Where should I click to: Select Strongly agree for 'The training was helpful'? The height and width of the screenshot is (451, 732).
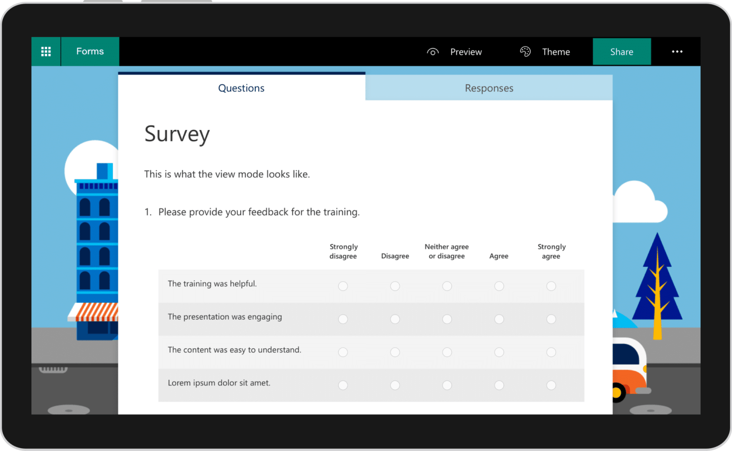pyautogui.click(x=551, y=286)
